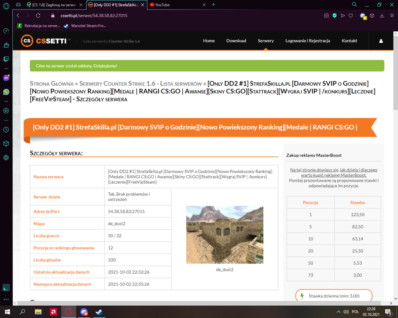Open the Player icon in sidebar

coord(6,111)
